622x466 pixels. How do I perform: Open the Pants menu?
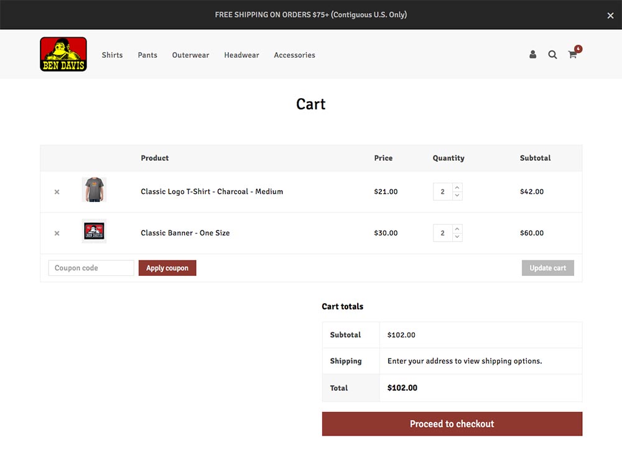(147, 55)
